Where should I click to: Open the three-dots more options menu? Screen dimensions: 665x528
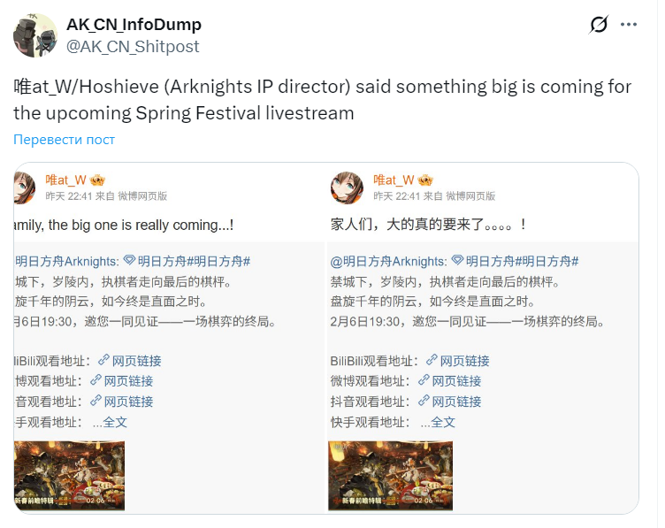click(628, 25)
